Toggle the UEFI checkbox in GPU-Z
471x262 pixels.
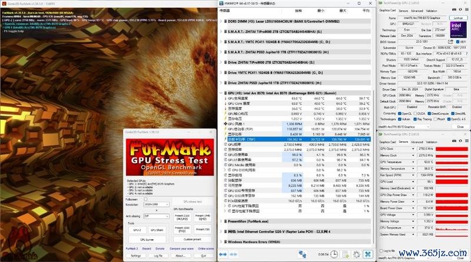pos(457,42)
